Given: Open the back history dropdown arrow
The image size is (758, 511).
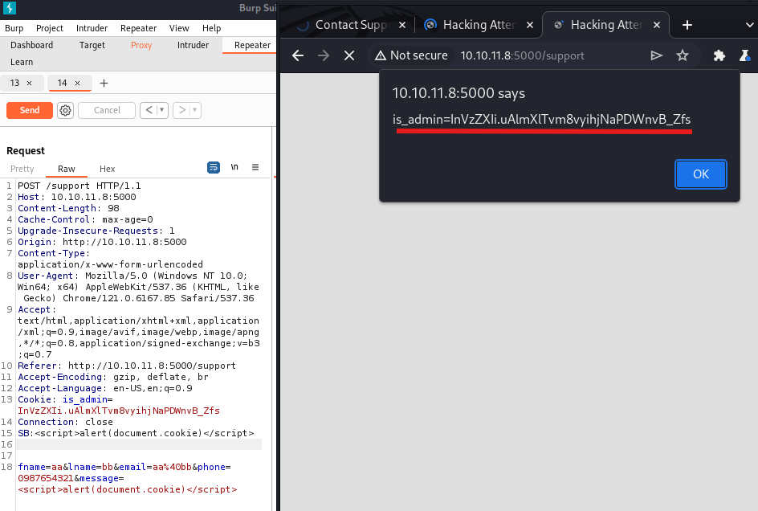Looking at the screenshot, I should click(162, 110).
